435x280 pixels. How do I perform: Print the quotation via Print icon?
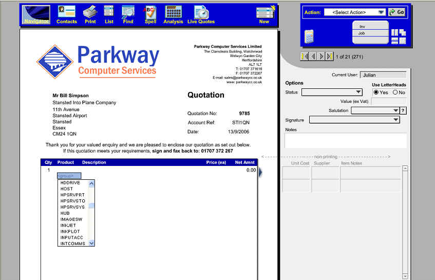[90, 15]
